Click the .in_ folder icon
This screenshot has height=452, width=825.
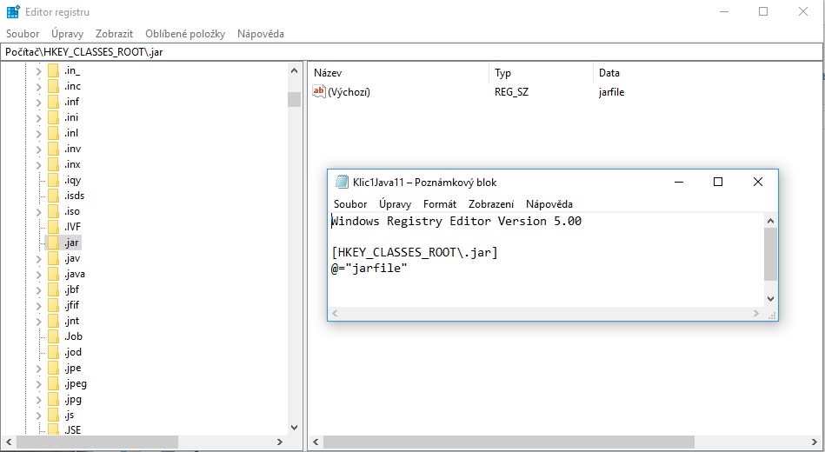tap(53, 70)
